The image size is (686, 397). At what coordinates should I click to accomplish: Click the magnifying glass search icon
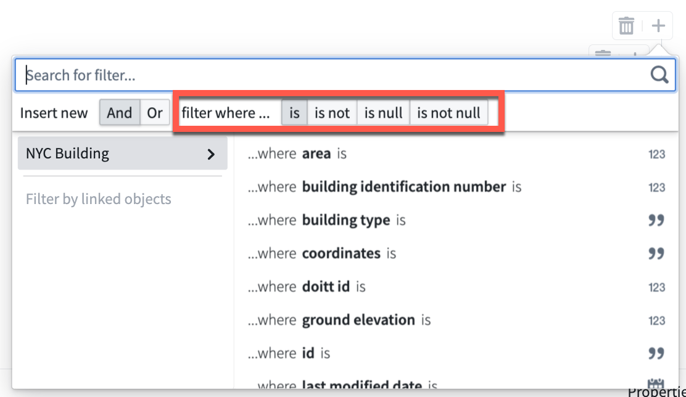click(x=659, y=75)
